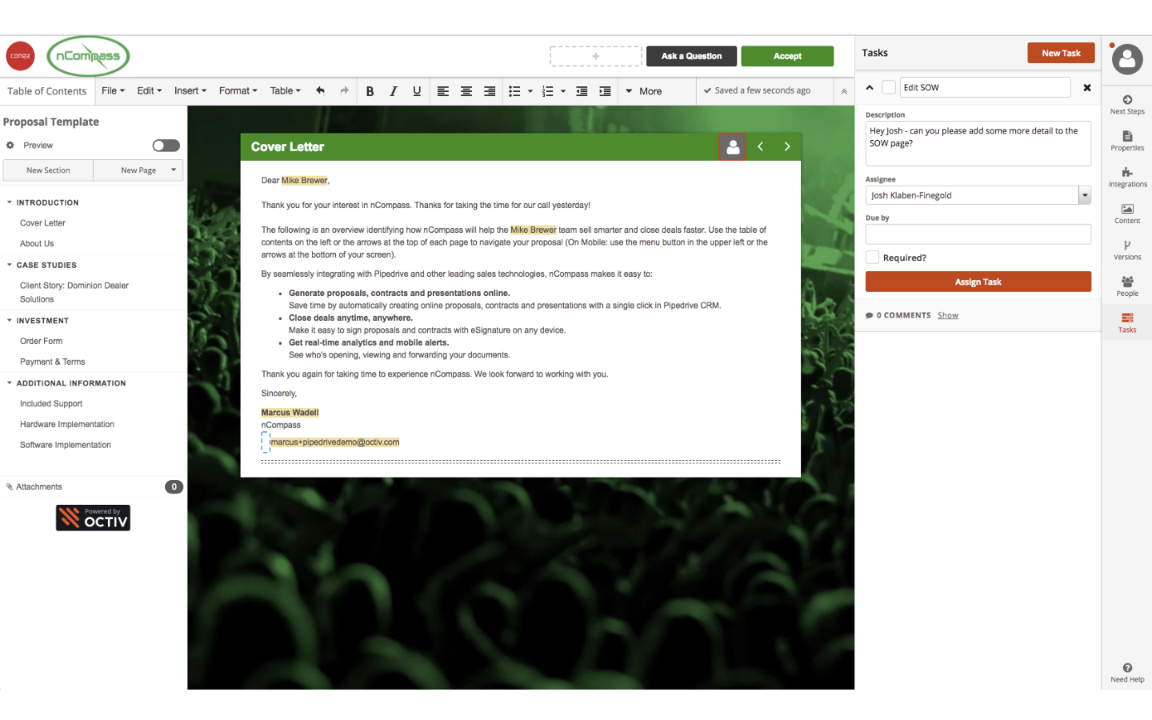Open the Format menu
This screenshot has height=720, width=1152.
238,90
